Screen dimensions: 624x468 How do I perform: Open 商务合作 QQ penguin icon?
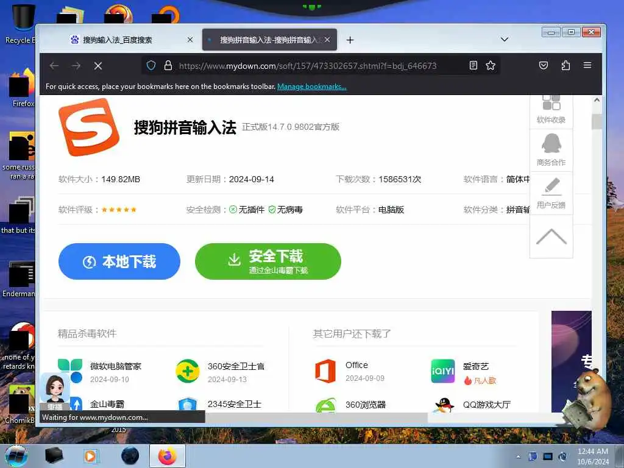tap(551, 151)
